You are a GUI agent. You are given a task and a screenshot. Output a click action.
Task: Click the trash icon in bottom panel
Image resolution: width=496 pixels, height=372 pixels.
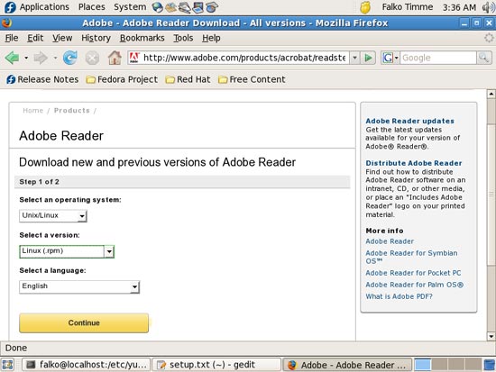click(490, 365)
